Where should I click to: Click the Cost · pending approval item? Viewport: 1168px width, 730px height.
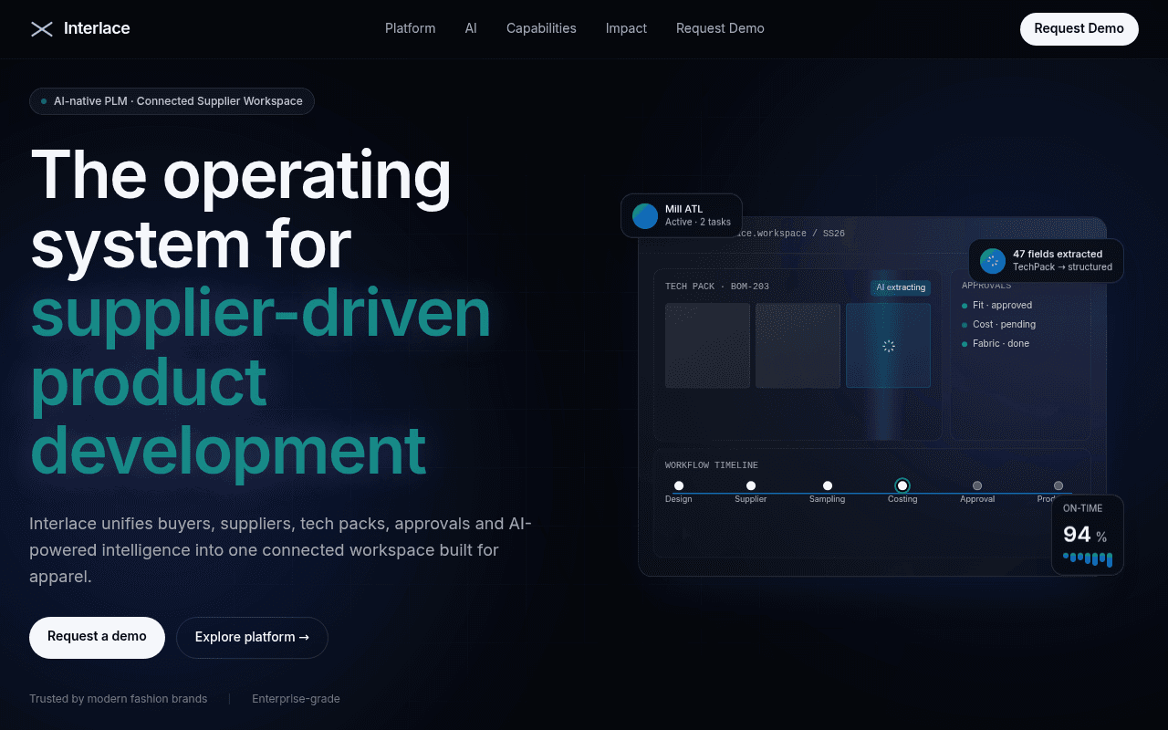tap(999, 325)
